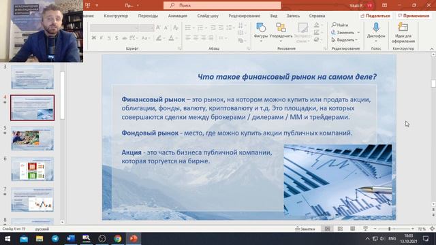
Task: Open slide sorter view
Action: 340,229
